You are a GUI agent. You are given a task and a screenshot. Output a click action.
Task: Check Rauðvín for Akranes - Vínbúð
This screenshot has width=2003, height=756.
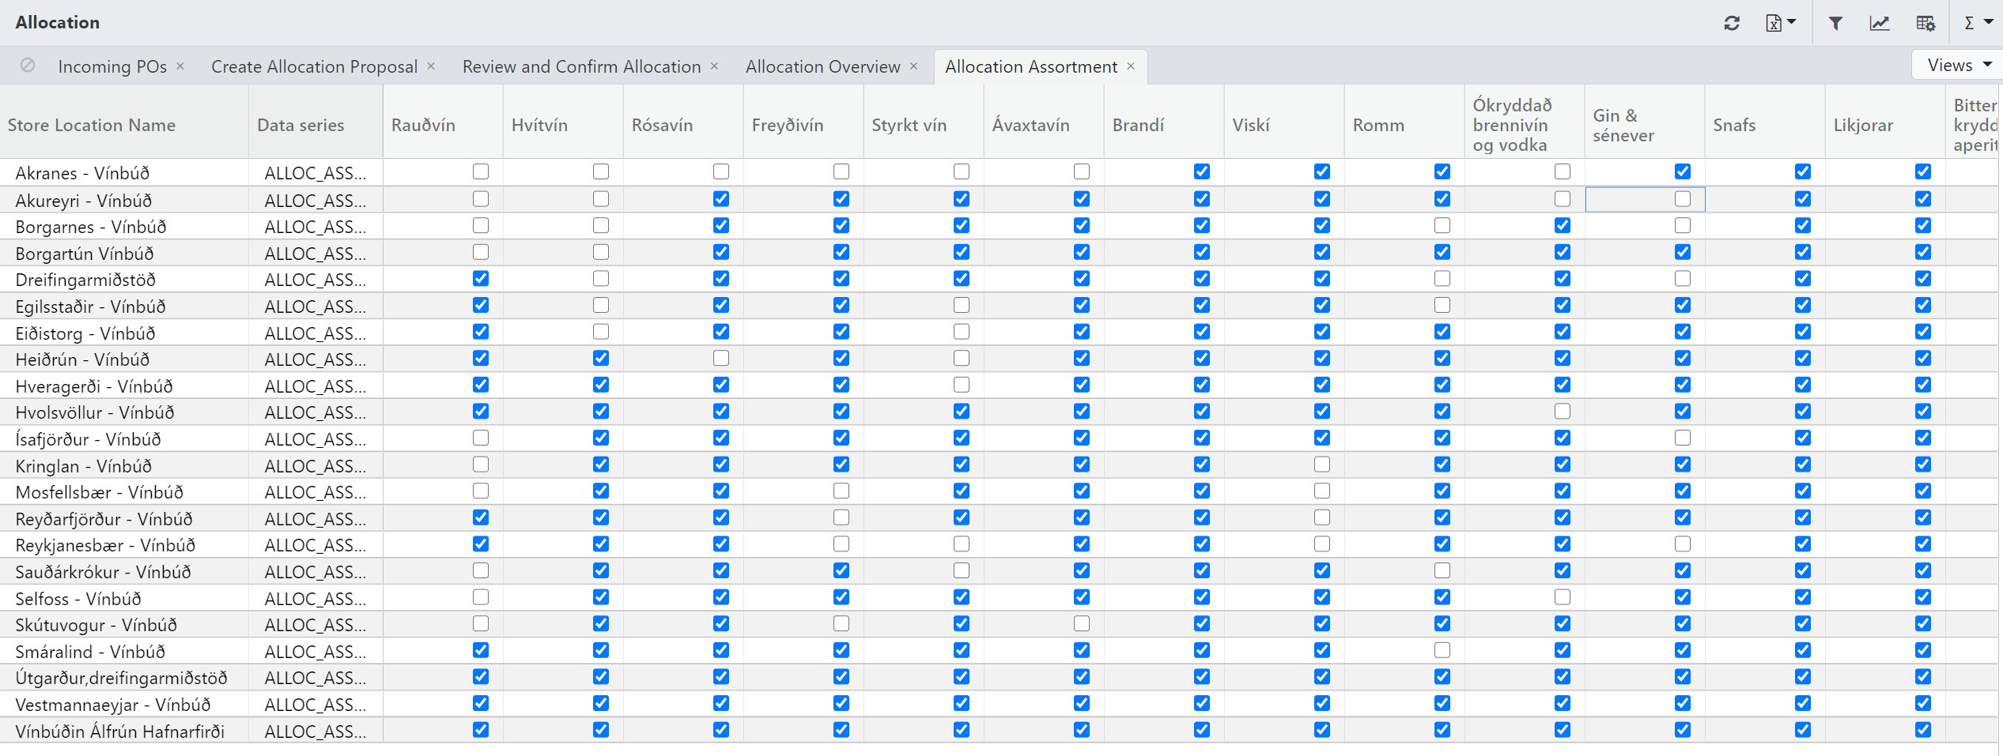click(481, 171)
